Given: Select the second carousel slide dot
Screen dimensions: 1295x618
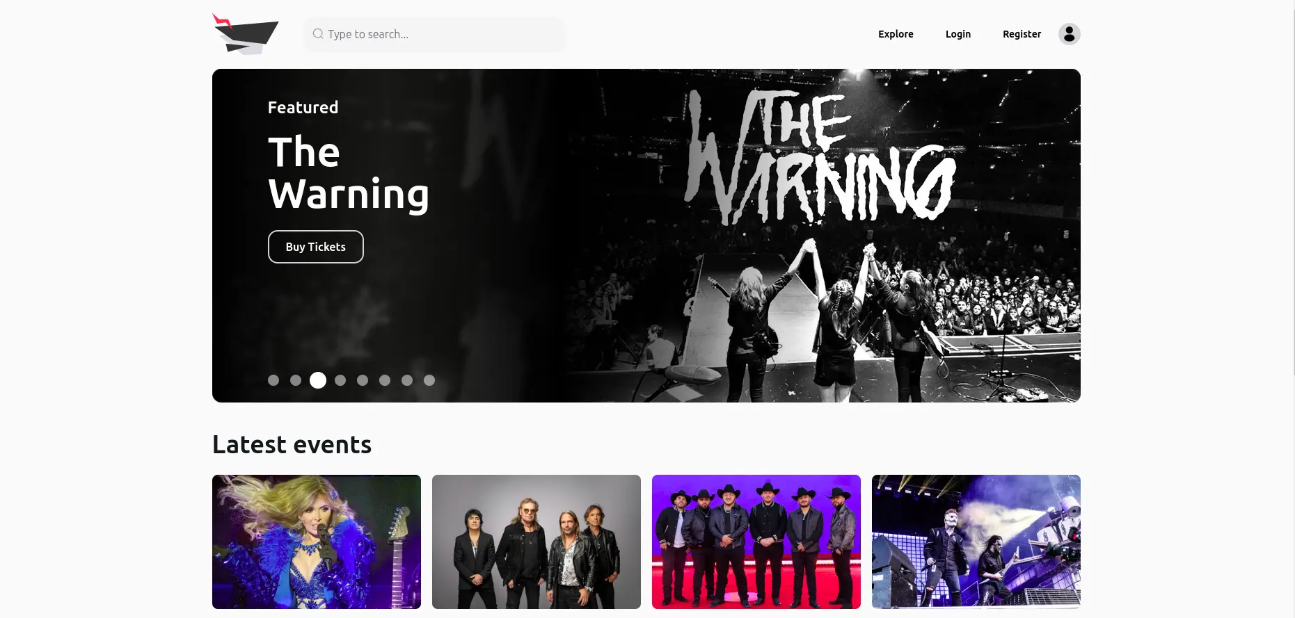Looking at the screenshot, I should point(296,380).
